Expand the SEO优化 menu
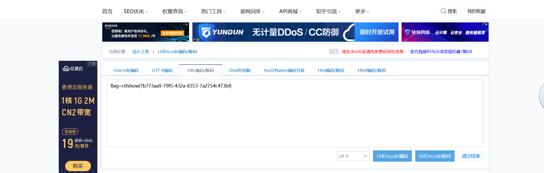The width and height of the screenshot is (544, 173). (136, 11)
